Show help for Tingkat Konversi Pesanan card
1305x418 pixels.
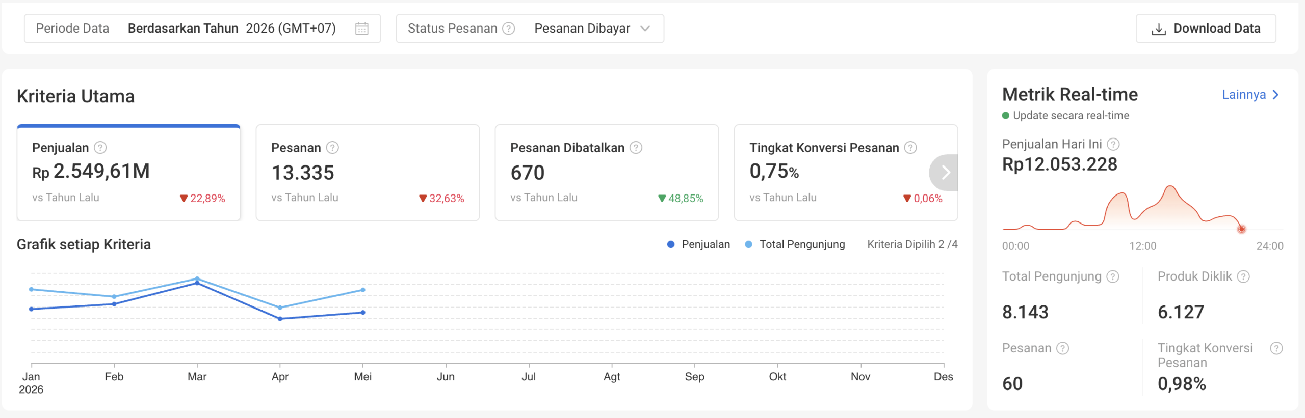pyautogui.click(x=910, y=148)
